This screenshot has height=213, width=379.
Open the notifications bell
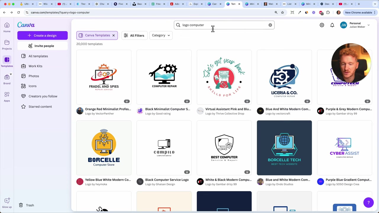pos(332,25)
